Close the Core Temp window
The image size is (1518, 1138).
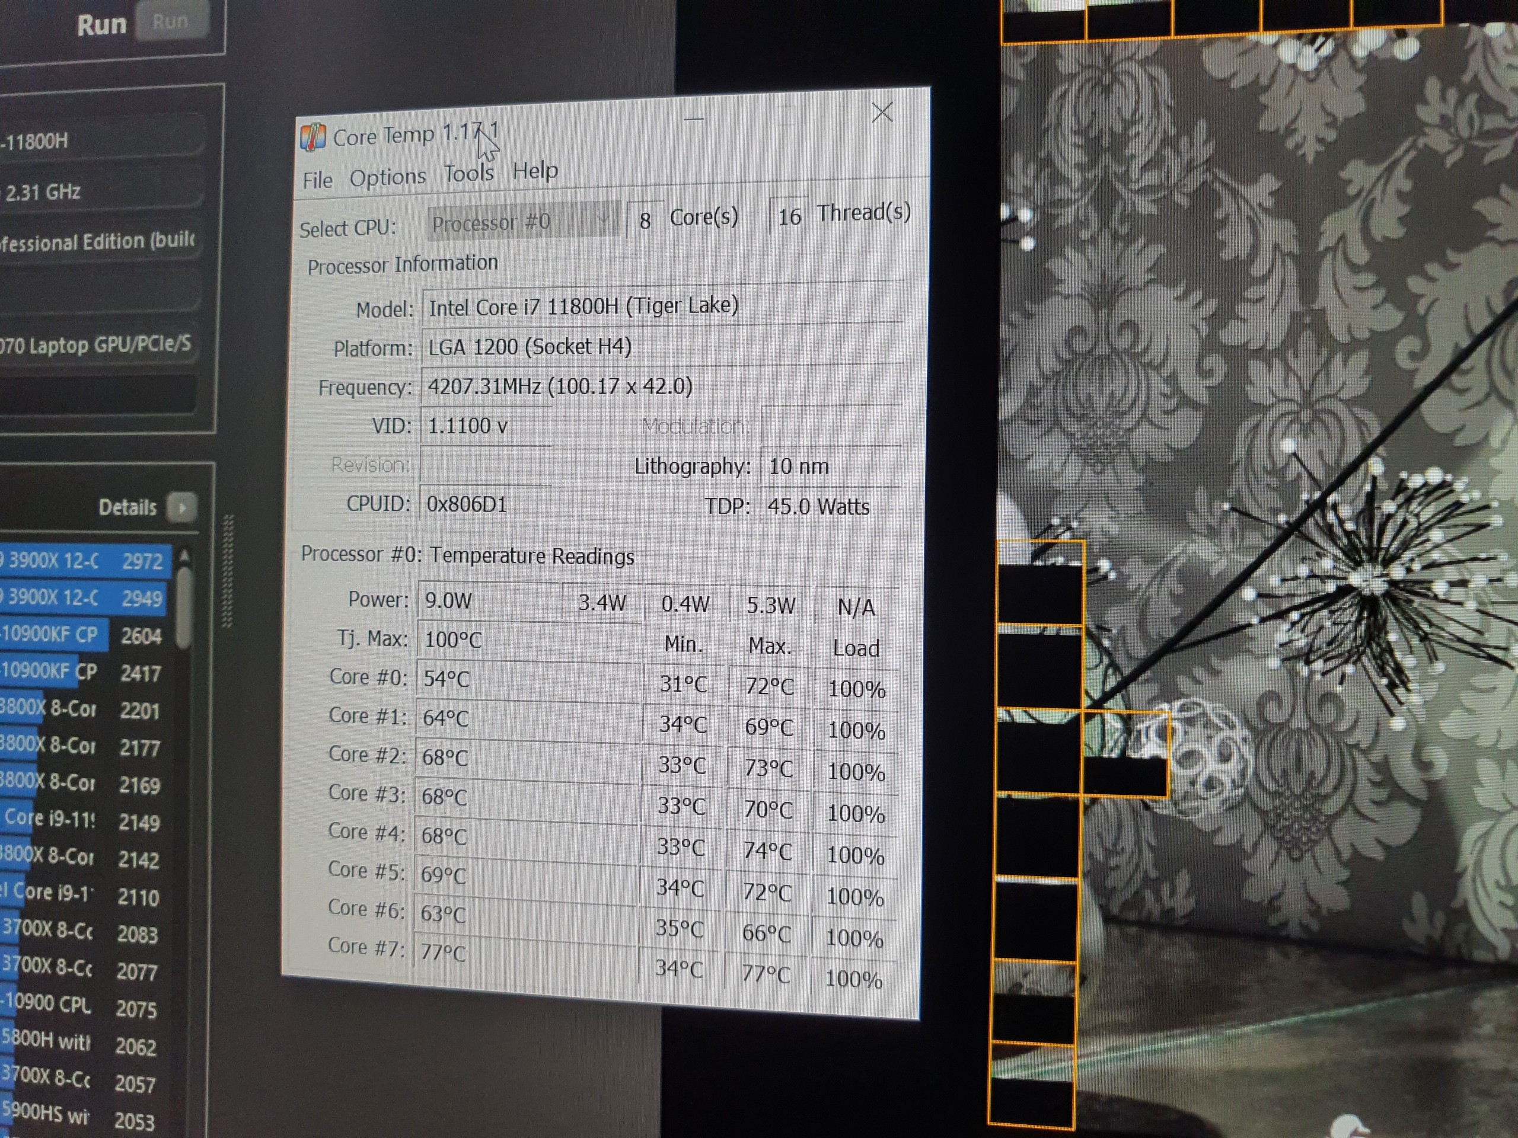(x=882, y=113)
